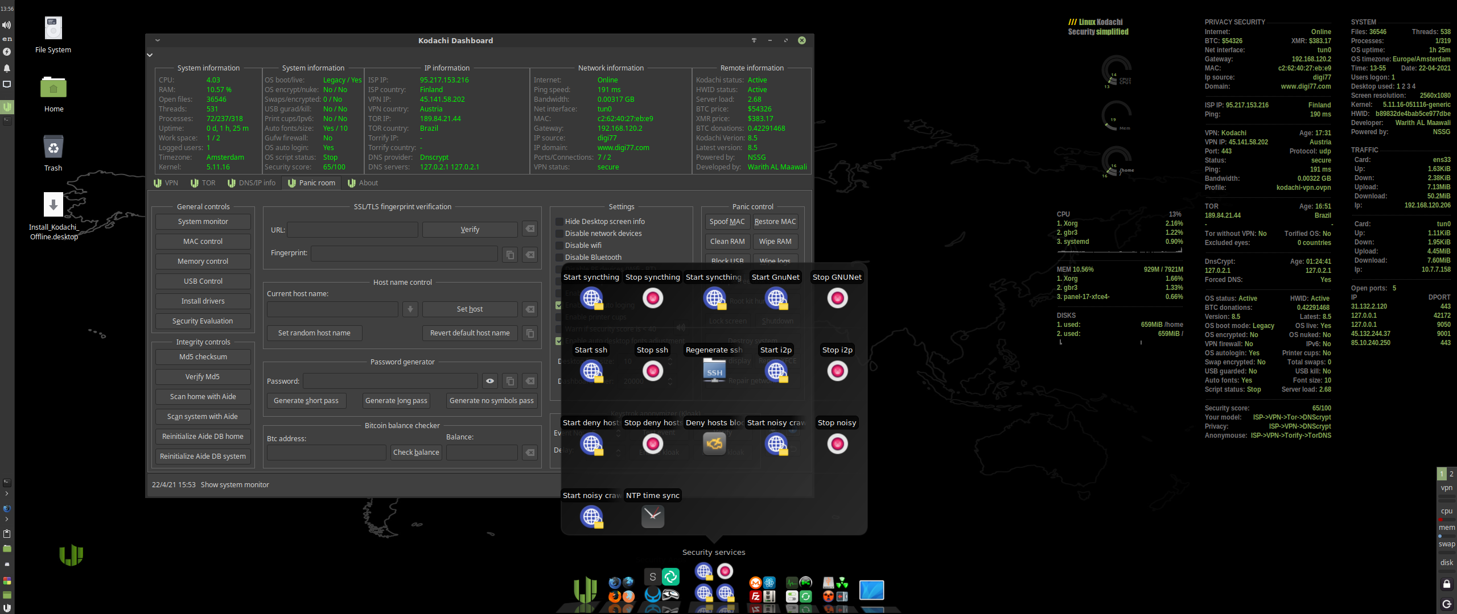Viewport: 1457px width, 614px height.
Task: Open MAC control
Action: 203,242
